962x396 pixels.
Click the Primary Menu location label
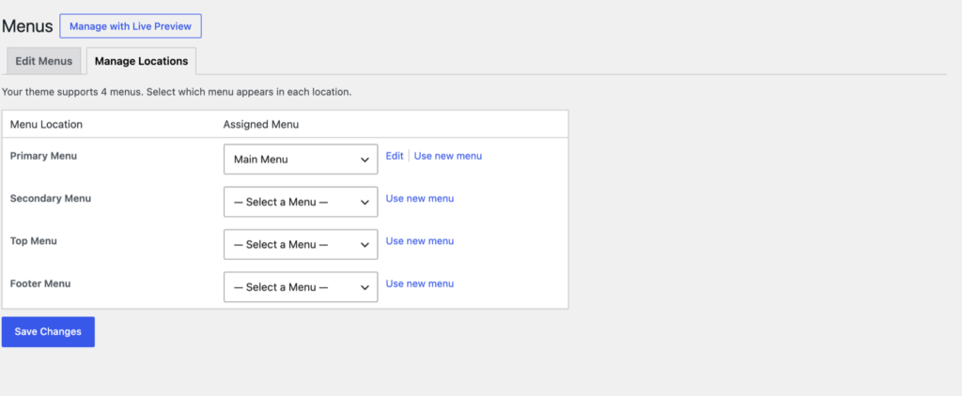(x=43, y=156)
